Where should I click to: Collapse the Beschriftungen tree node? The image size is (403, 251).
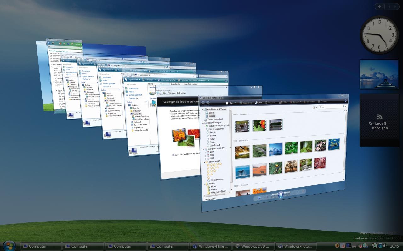pos(203,123)
